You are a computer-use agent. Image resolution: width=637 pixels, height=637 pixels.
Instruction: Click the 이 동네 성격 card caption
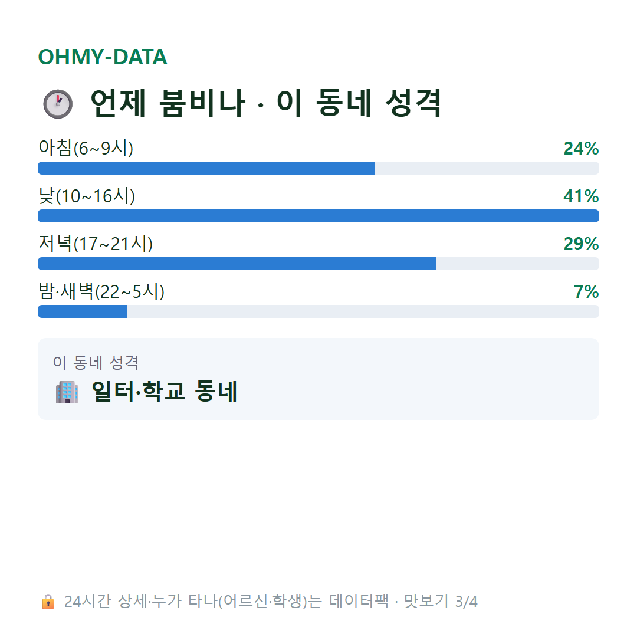(96, 362)
